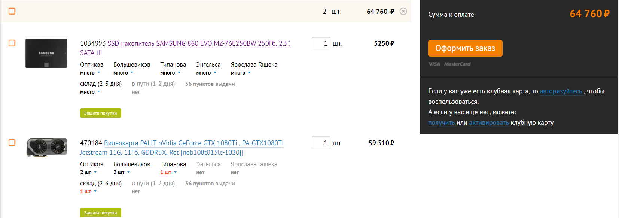Click the 'получить' club card link
The height and width of the screenshot is (218, 619).
pos(441,122)
